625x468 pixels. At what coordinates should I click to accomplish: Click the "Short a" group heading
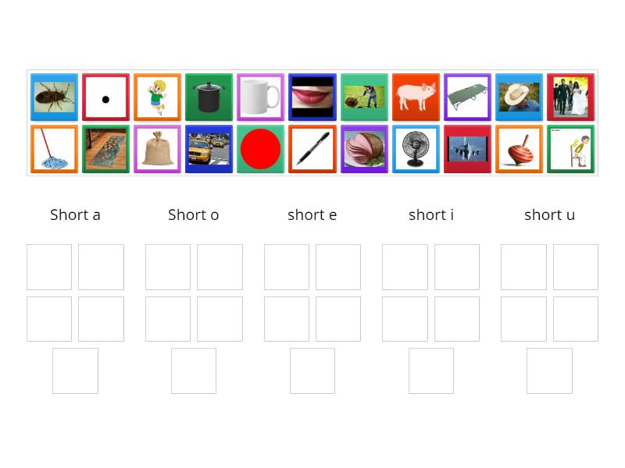(75, 214)
